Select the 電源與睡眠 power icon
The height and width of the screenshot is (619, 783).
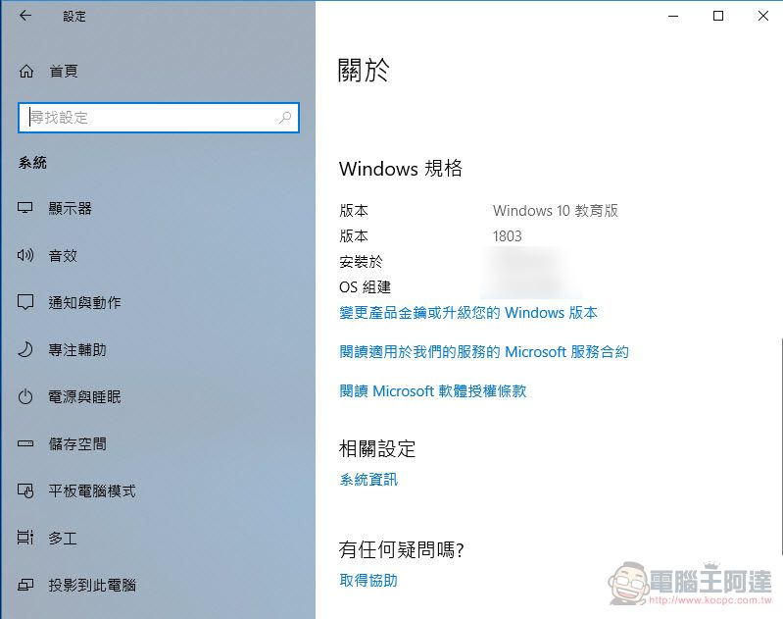point(24,396)
